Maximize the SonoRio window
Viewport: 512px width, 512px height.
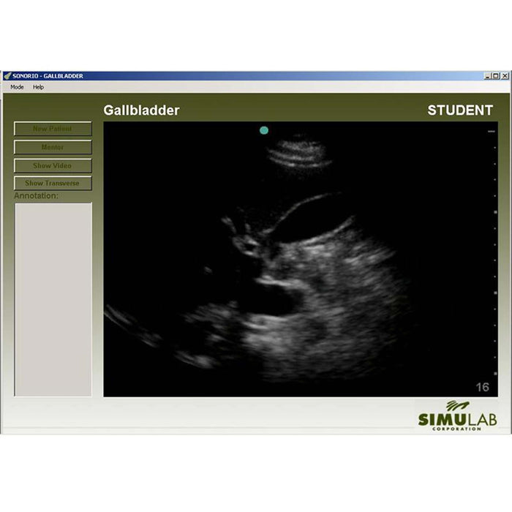[495, 76]
